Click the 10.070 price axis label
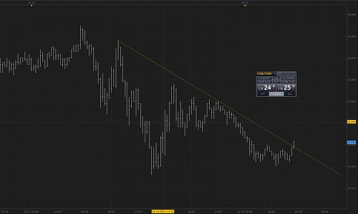This screenshot has width=358, height=214. (351, 59)
